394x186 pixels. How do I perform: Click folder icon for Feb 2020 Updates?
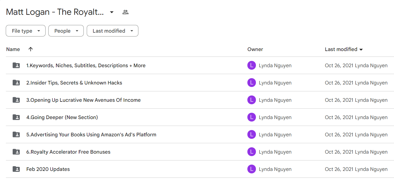click(x=16, y=169)
